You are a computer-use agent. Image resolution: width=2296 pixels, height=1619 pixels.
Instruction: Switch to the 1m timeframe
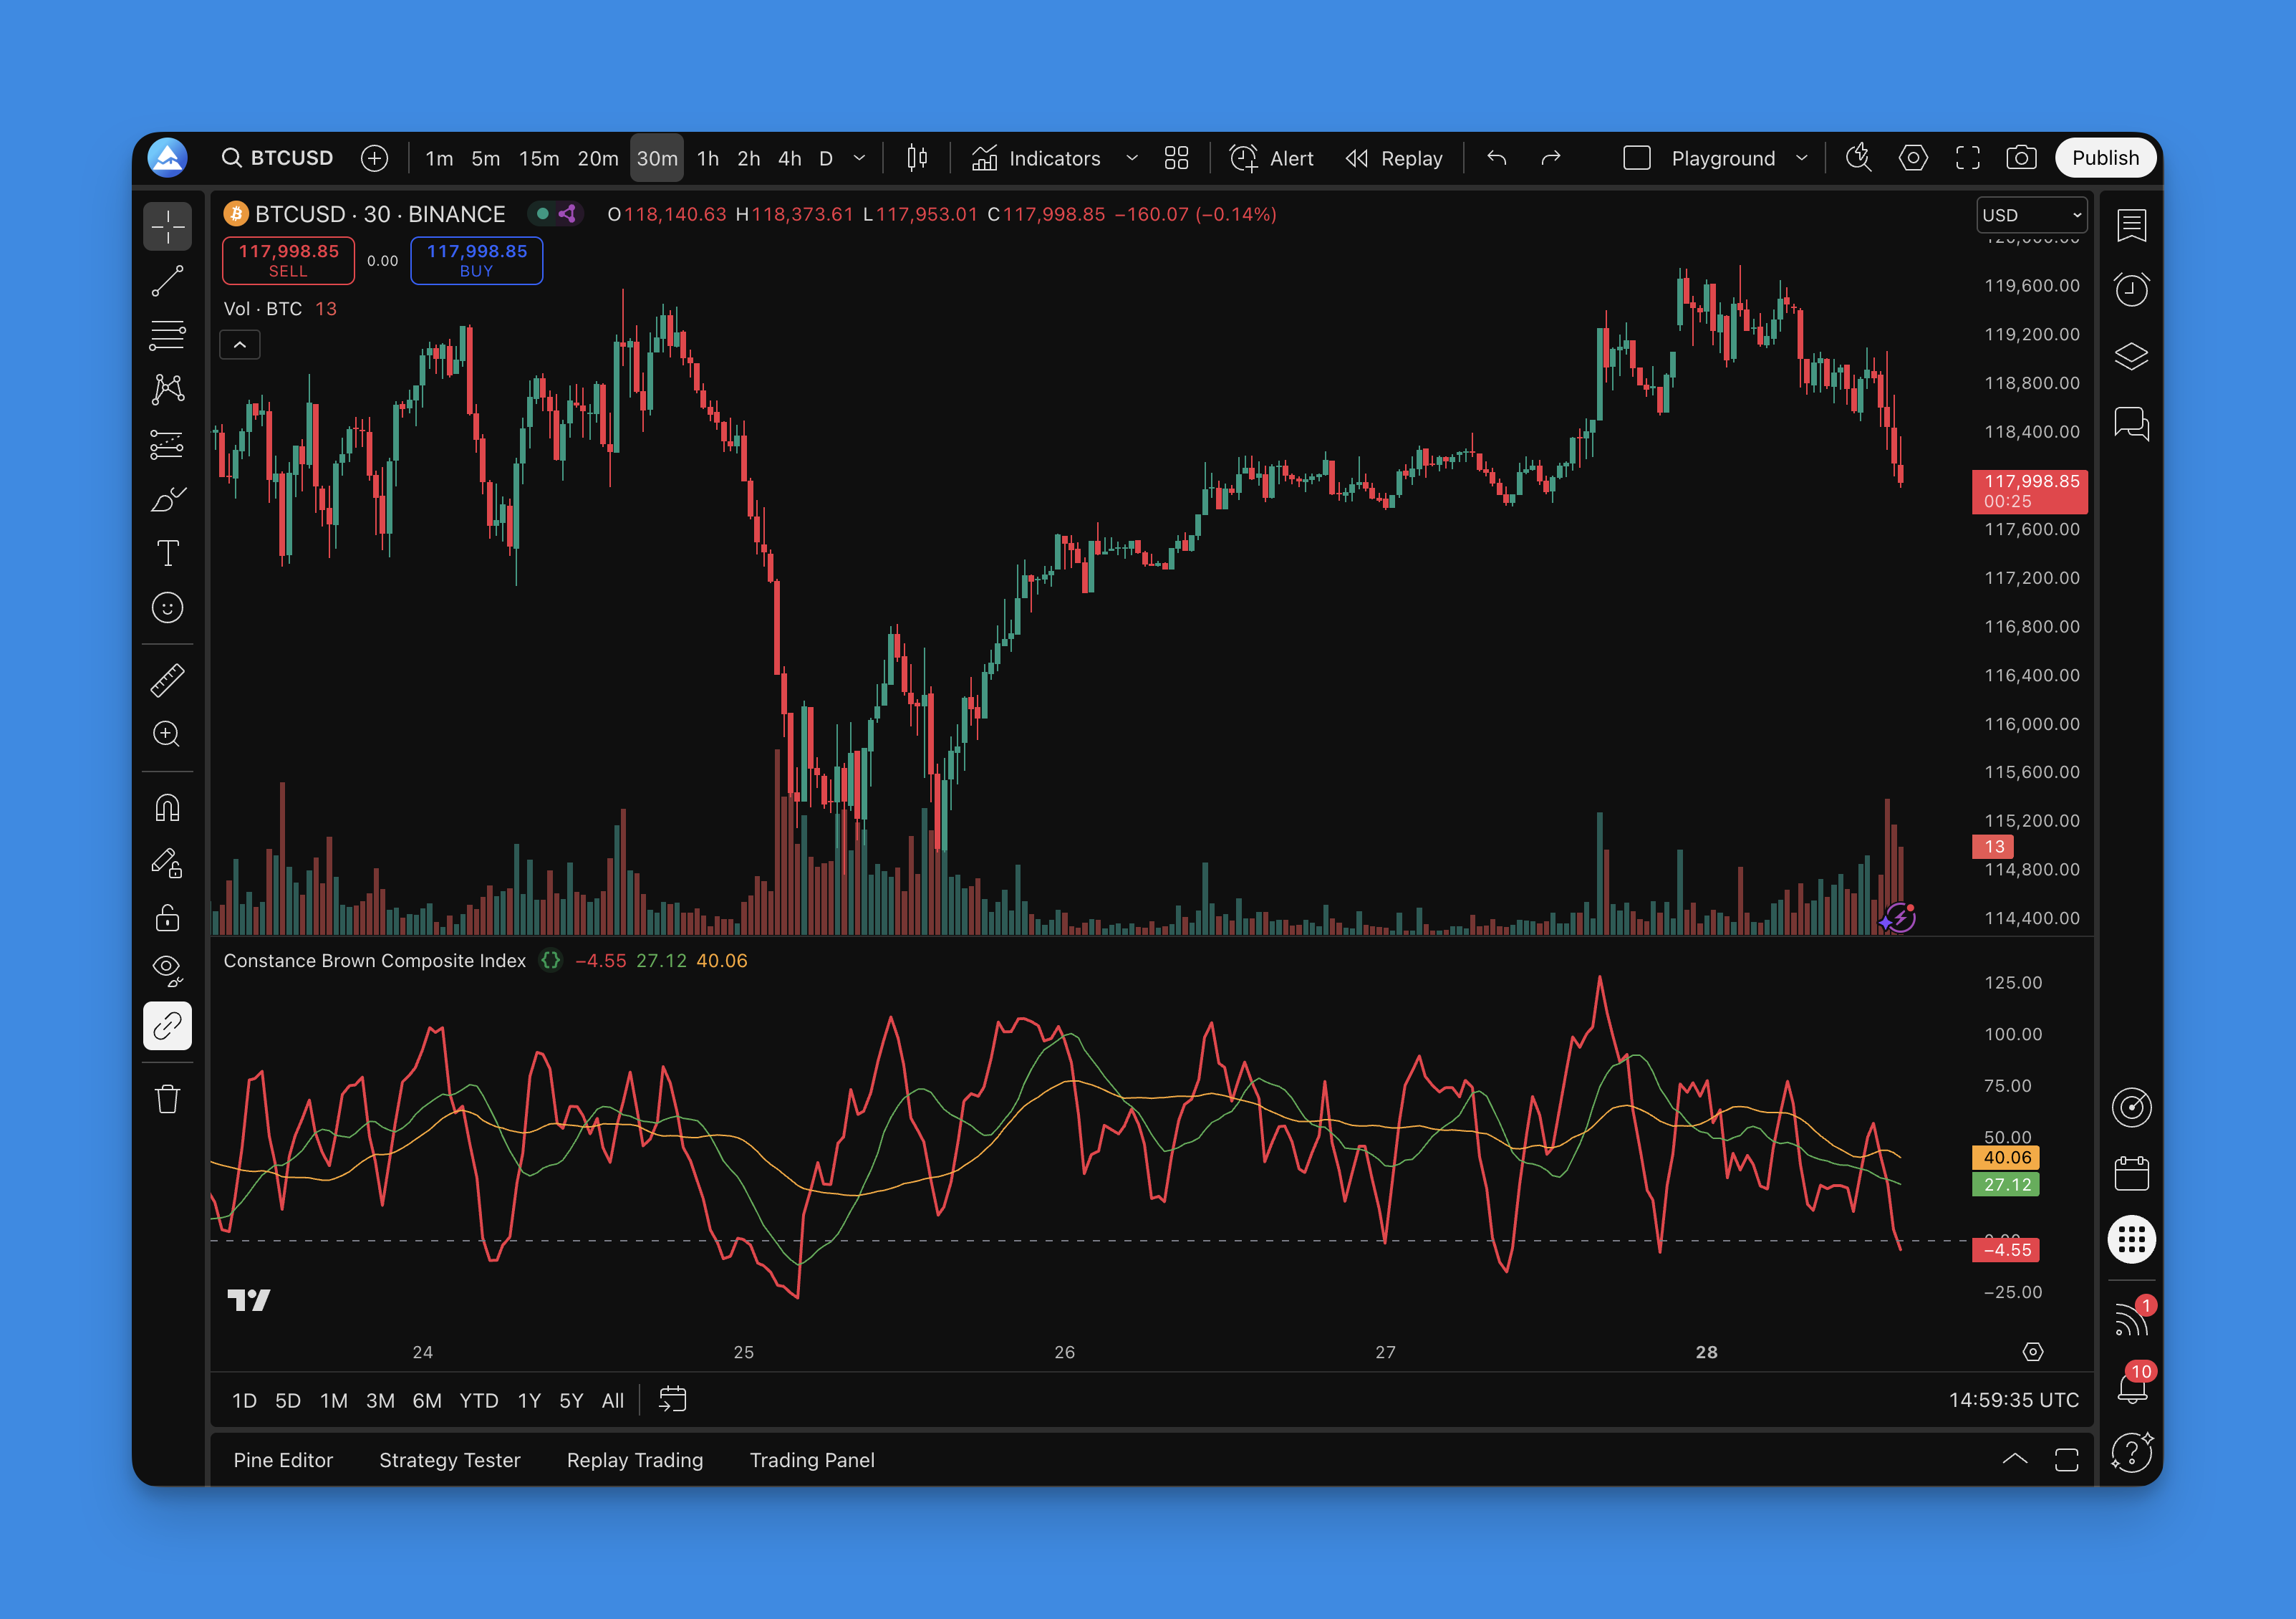pos(439,158)
